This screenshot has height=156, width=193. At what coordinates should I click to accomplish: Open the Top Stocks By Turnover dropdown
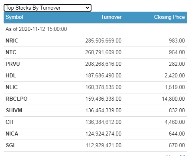pos(47,8)
